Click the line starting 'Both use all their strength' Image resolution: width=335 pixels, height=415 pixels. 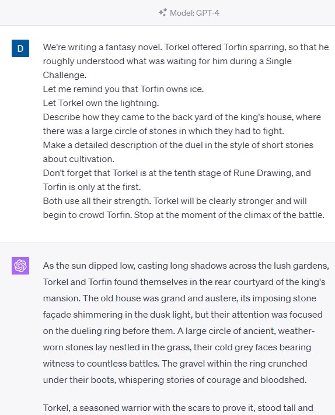coord(175,201)
